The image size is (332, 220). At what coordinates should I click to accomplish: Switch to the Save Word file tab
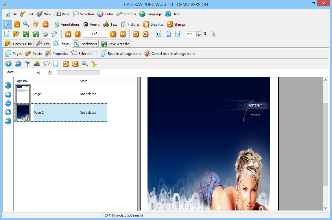tap(115, 44)
